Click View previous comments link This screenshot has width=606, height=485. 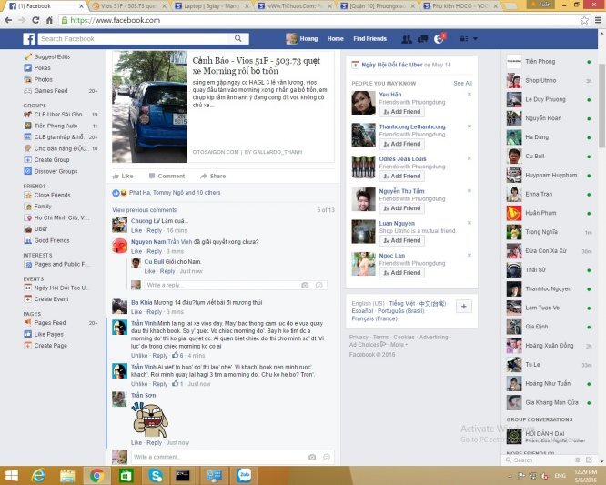(144, 210)
